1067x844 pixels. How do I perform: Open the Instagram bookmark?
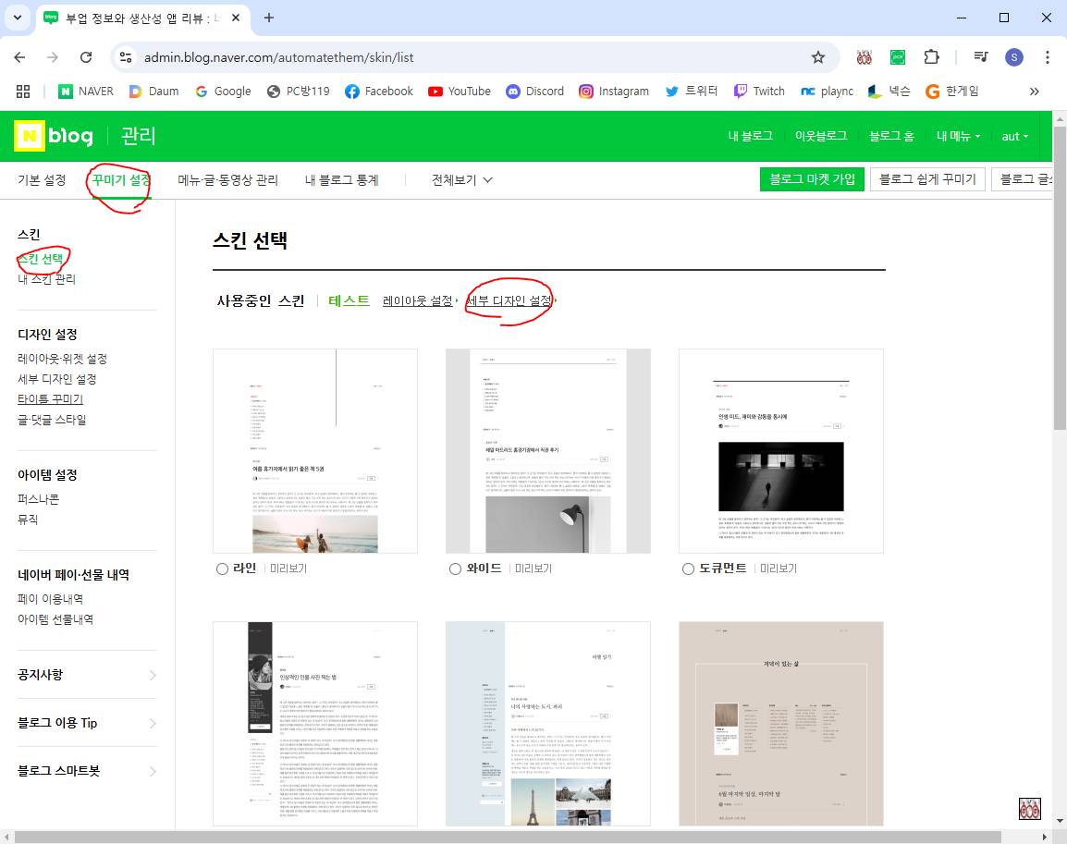click(x=614, y=92)
